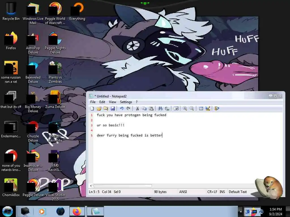The image size is (290, 217).
Task: Open the Settings menu
Action: point(126,102)
